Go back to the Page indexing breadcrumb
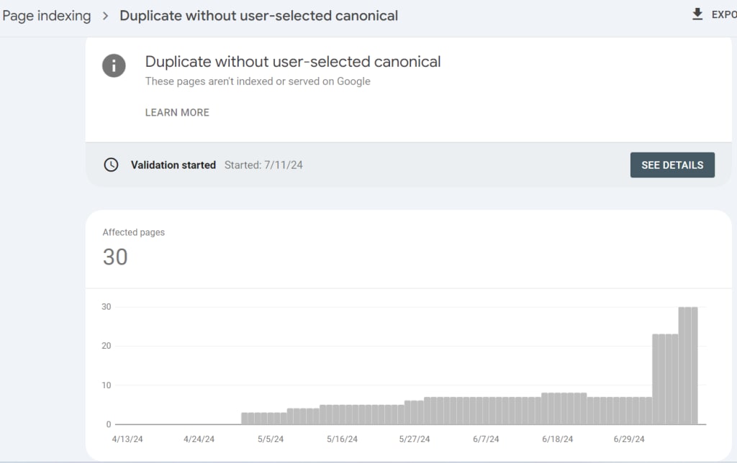The height and width of the screenshot is (463, 737). point(47,16)
